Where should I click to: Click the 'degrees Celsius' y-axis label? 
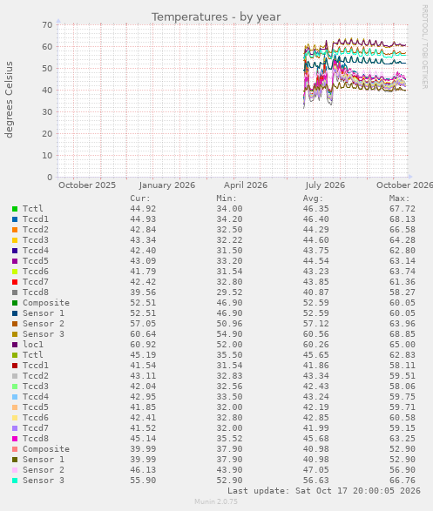(9, 100)
